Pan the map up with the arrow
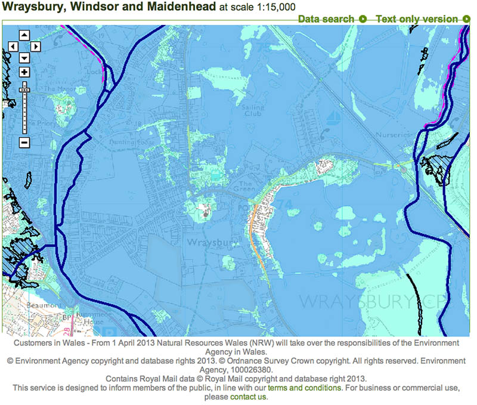The width and height of the screenshot is (477, 405). (24, 35)
